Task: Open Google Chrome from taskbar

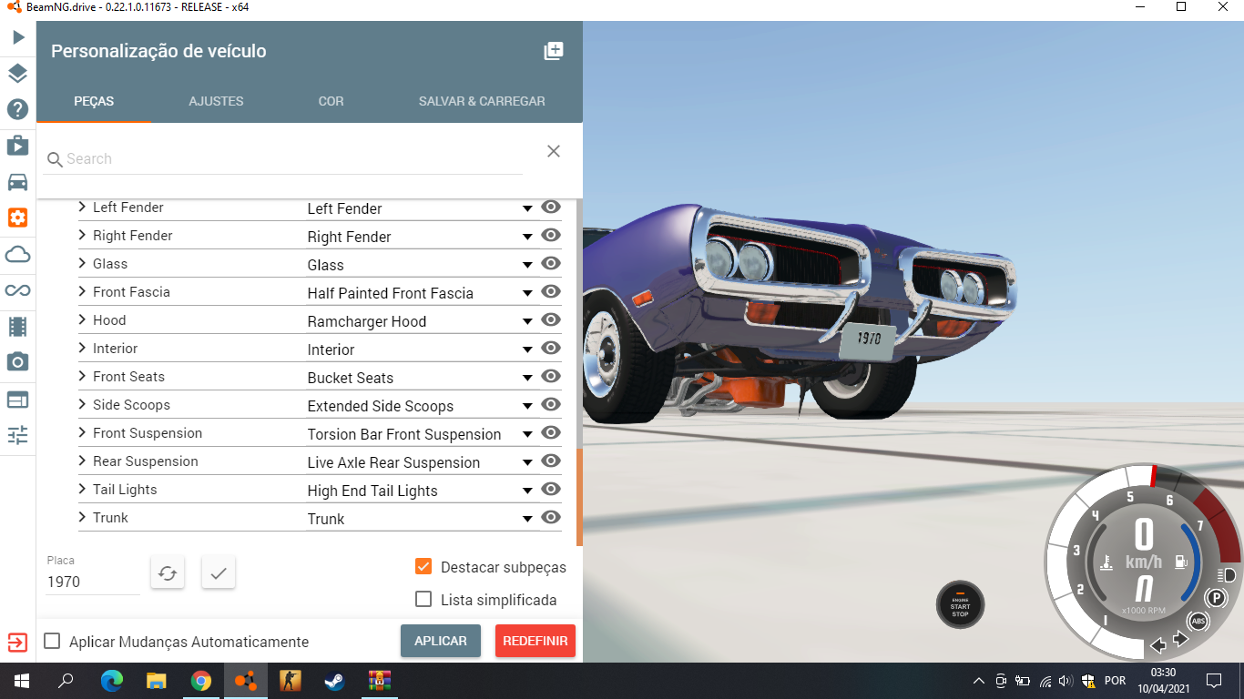Action: click(201, 681)
